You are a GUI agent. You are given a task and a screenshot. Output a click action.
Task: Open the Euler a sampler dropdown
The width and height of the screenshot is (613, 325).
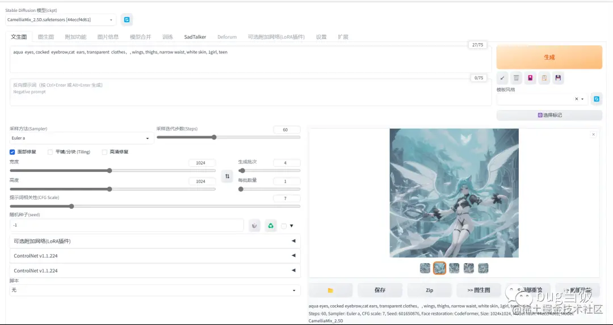coord(82,138)
